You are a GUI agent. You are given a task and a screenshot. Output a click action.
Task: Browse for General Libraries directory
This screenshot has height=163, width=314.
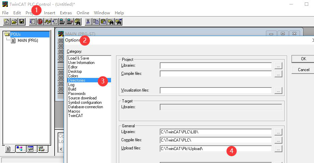[278, 132]
